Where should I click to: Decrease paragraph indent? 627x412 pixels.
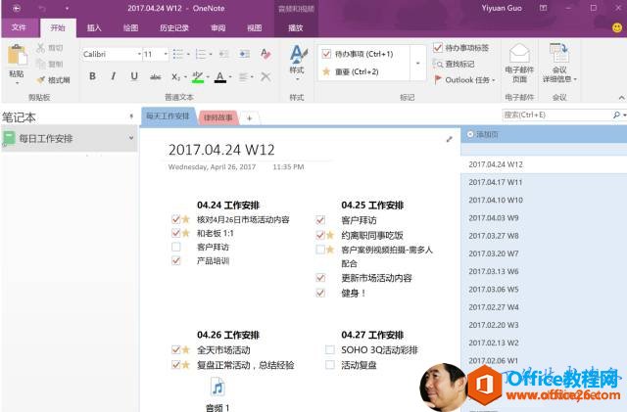[224, 54]
